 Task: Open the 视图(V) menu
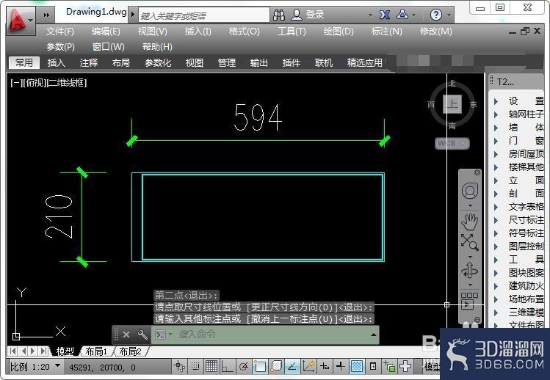pos(152,32)
